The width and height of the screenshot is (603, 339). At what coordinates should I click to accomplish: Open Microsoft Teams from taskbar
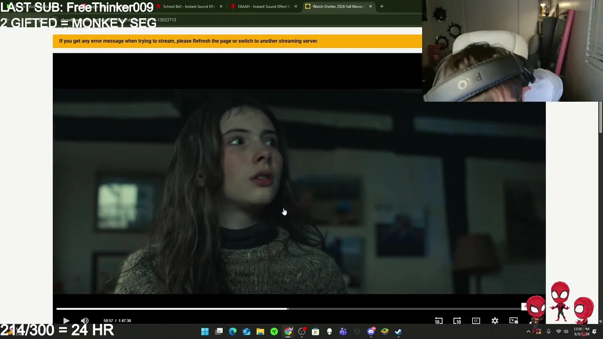point(343,332)
